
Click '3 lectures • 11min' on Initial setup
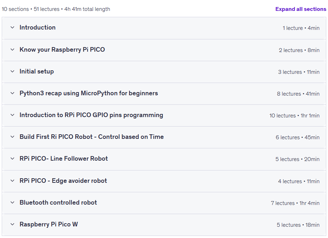pos(299,72)
